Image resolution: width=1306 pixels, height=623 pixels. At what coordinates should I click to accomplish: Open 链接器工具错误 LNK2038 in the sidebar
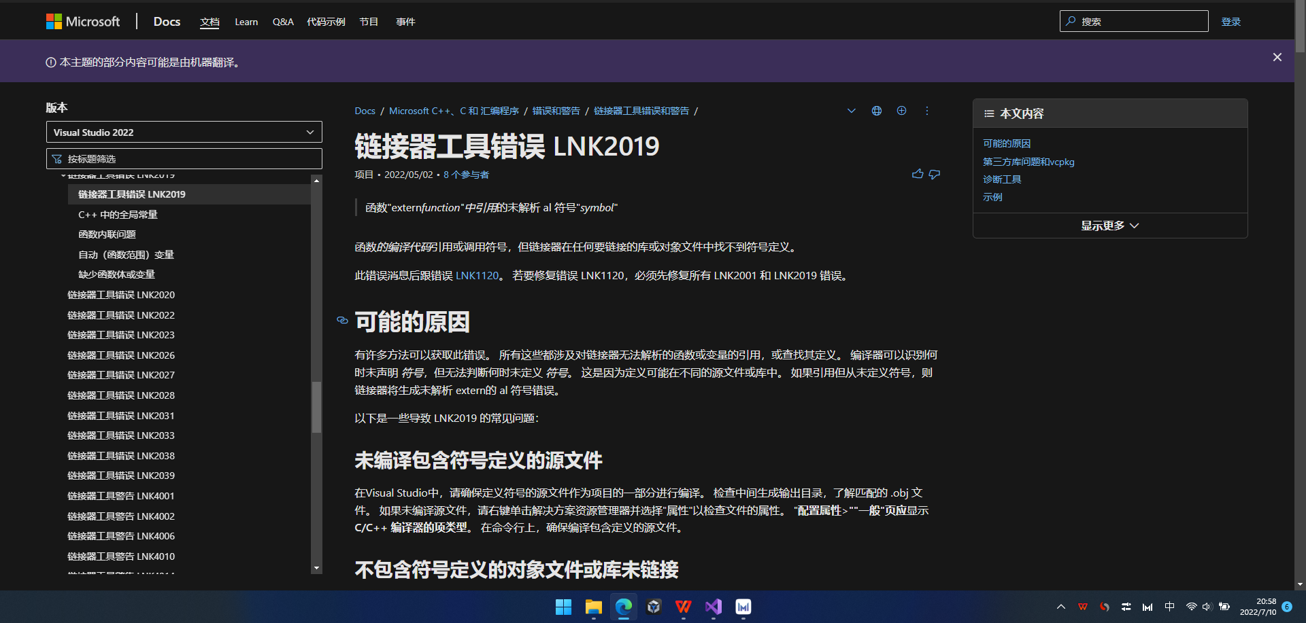[121, 456]
